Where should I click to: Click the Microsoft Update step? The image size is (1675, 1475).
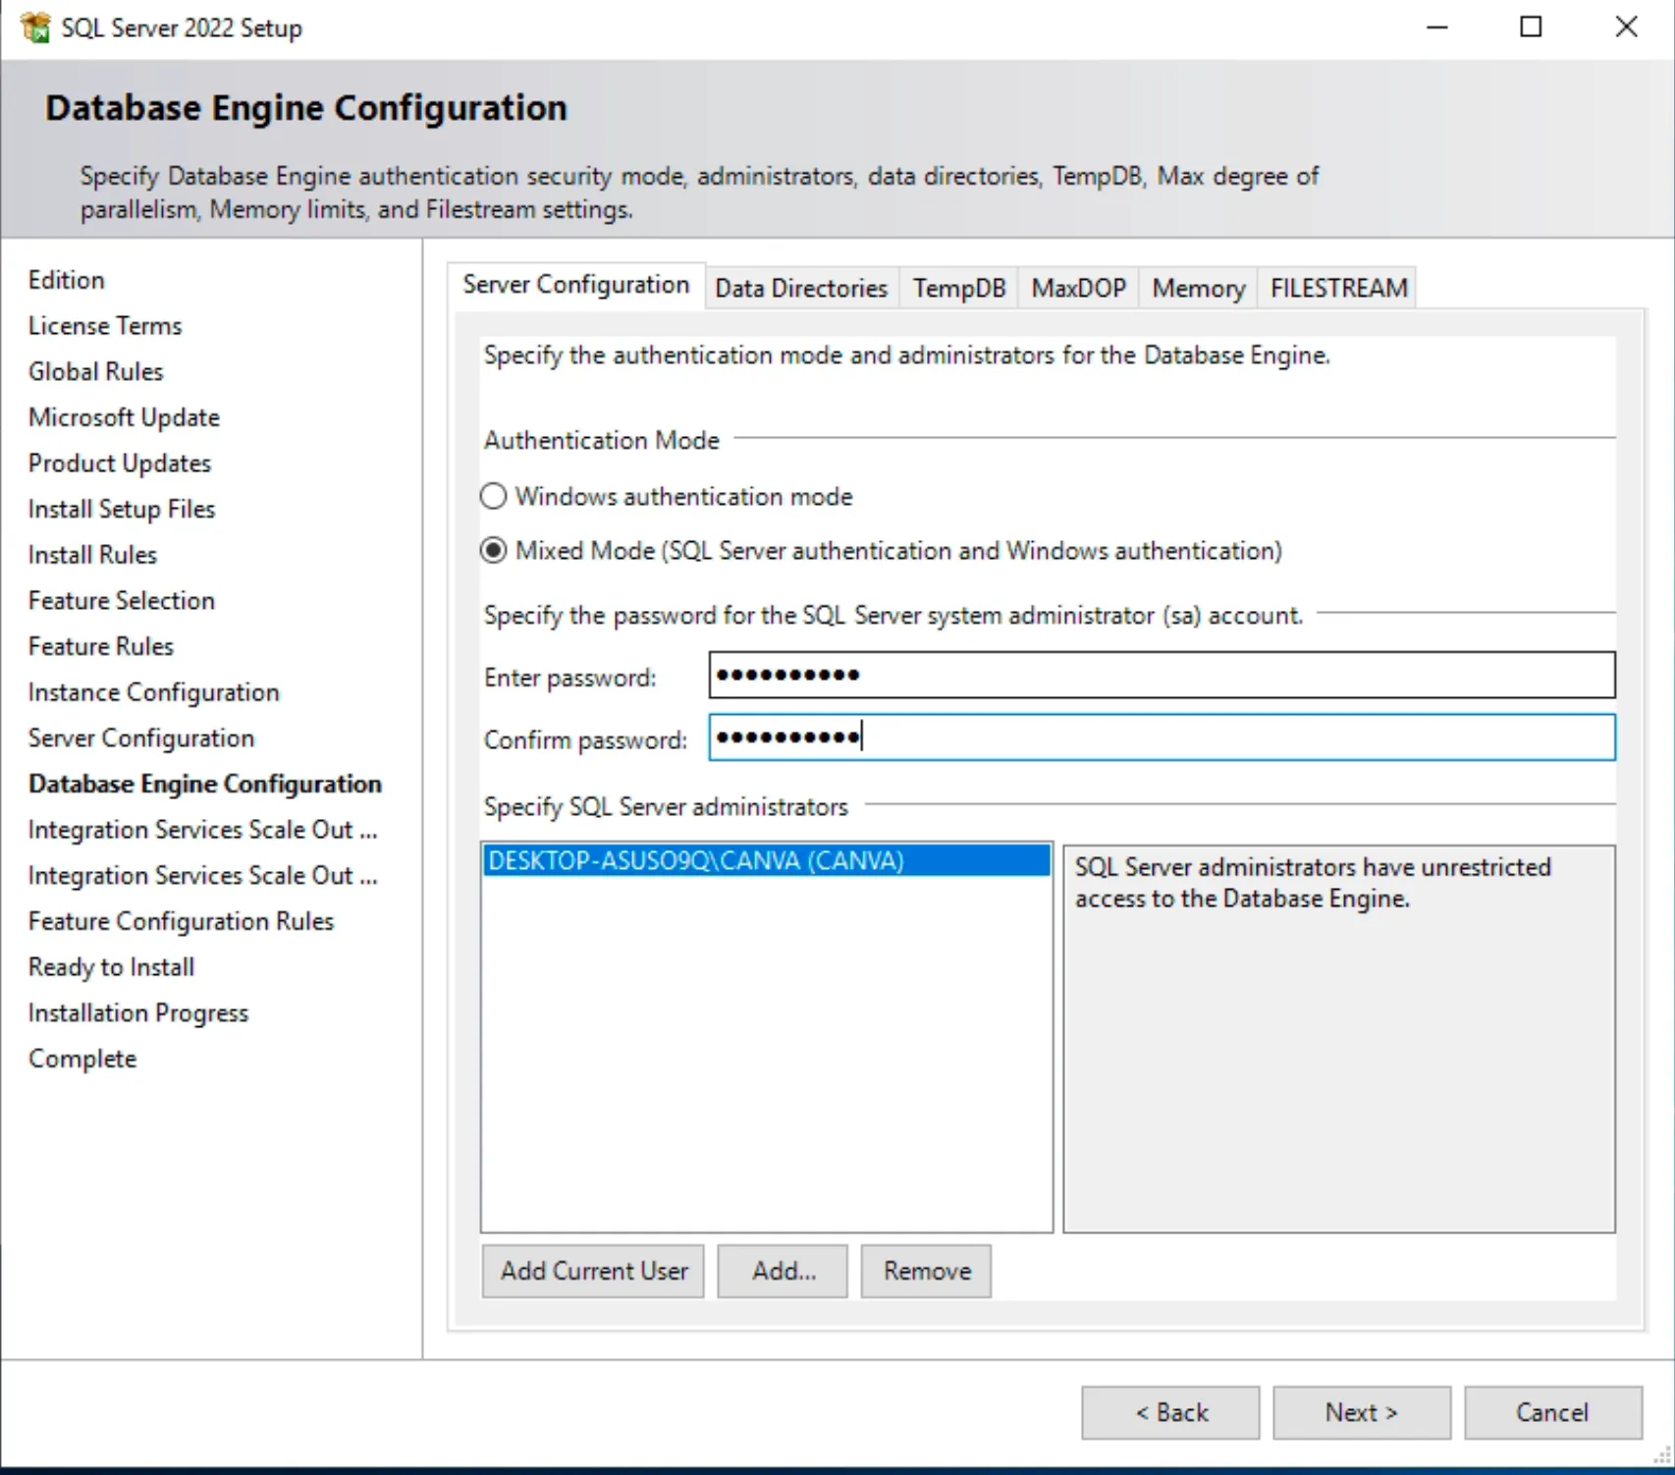(x=124, y=417)
